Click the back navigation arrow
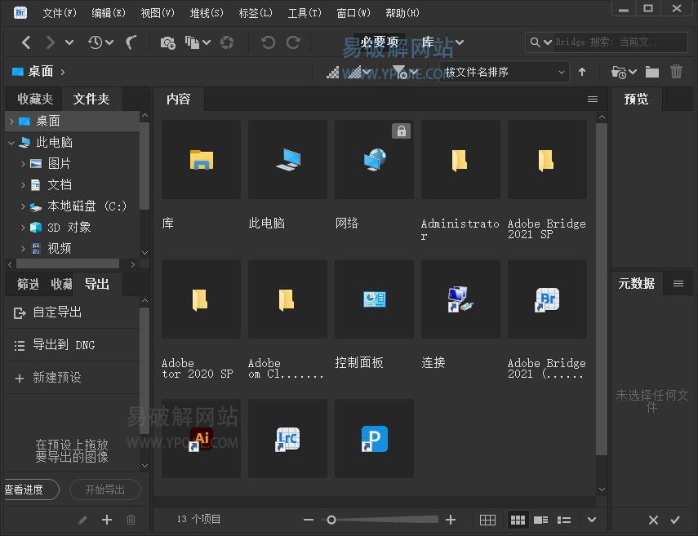 tap(26, 42)
